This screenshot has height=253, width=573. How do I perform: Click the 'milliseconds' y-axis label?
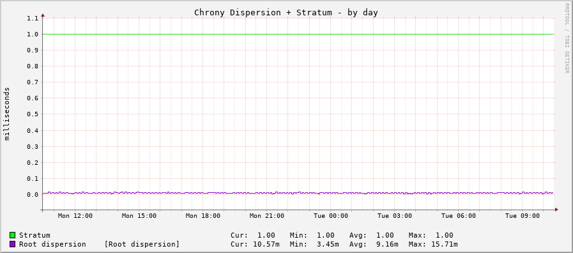pos(7,114)
